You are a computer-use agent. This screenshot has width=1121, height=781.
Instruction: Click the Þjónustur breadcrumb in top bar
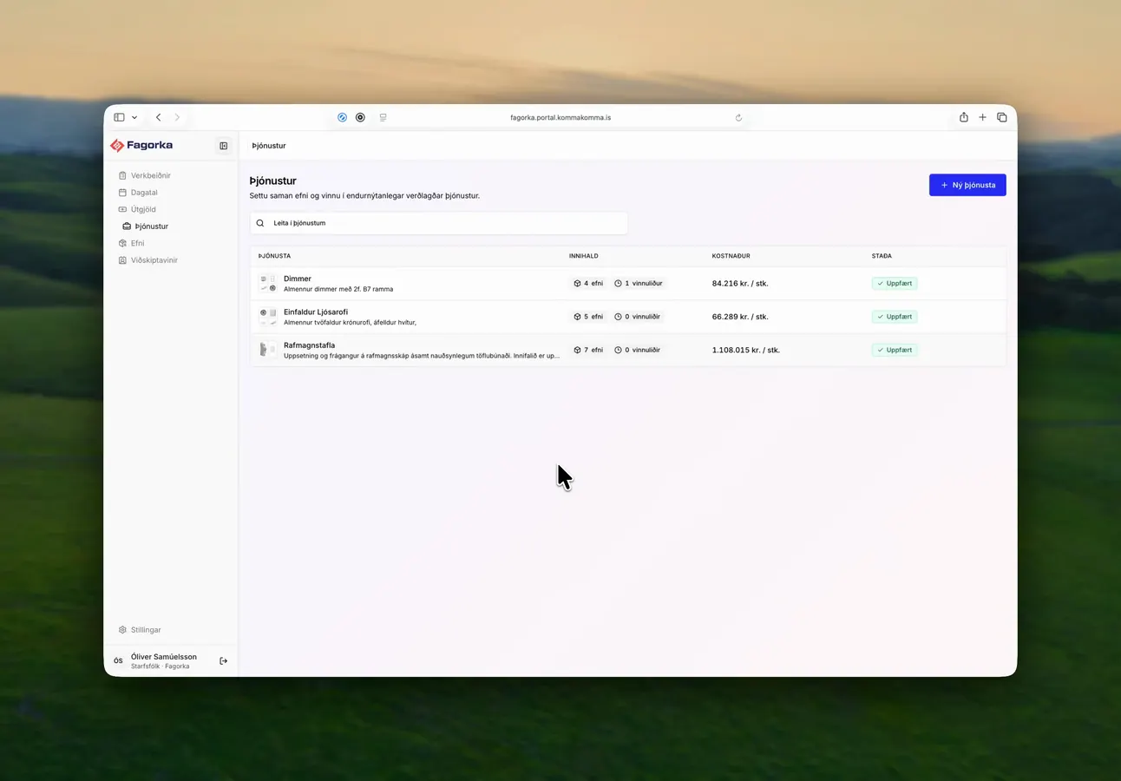point(269,146)
